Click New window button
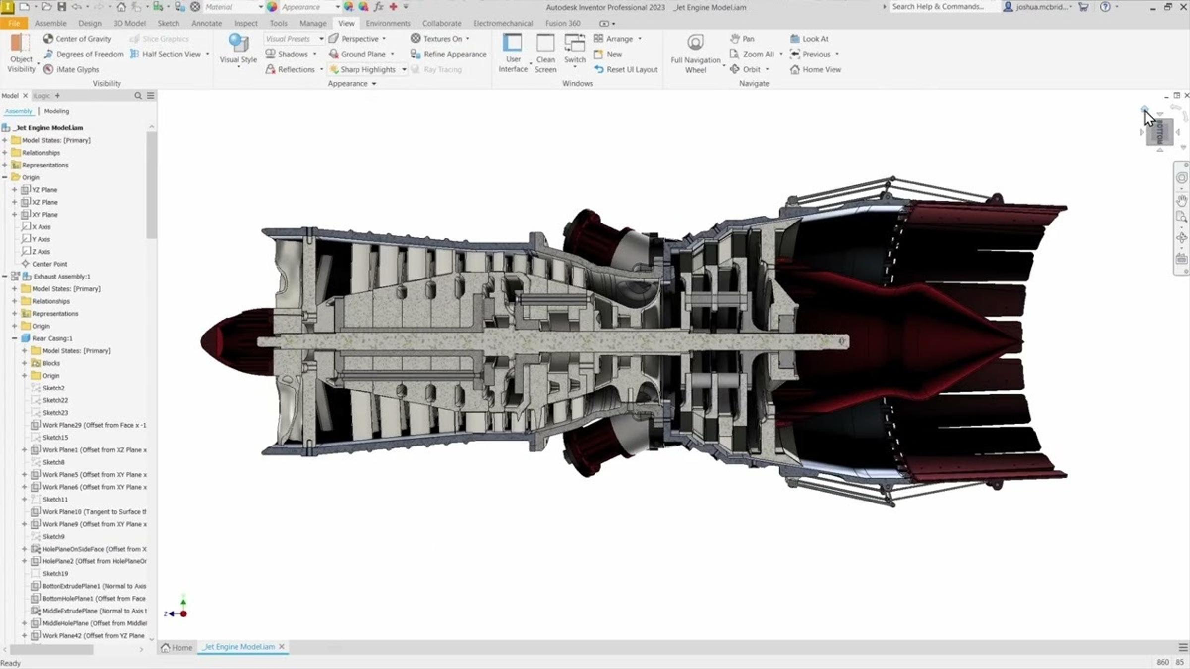 pos(608,54)
